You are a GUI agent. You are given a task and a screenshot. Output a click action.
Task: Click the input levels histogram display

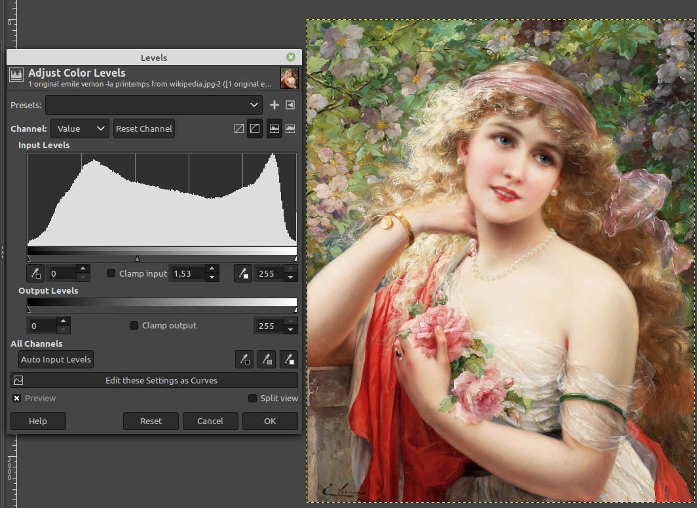(162, 199)
